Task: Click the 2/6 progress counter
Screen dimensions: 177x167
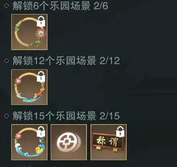Action: coord(101,6)
